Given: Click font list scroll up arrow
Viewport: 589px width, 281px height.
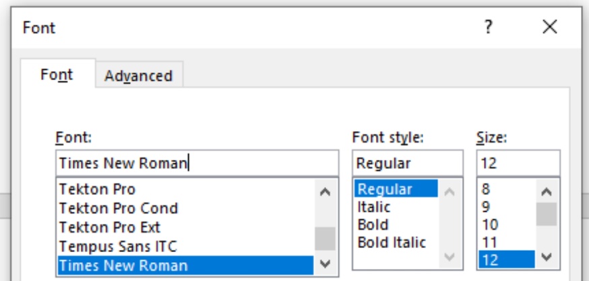Looking at the screenshot, I should pyautogui.click(x=325, y=192).
